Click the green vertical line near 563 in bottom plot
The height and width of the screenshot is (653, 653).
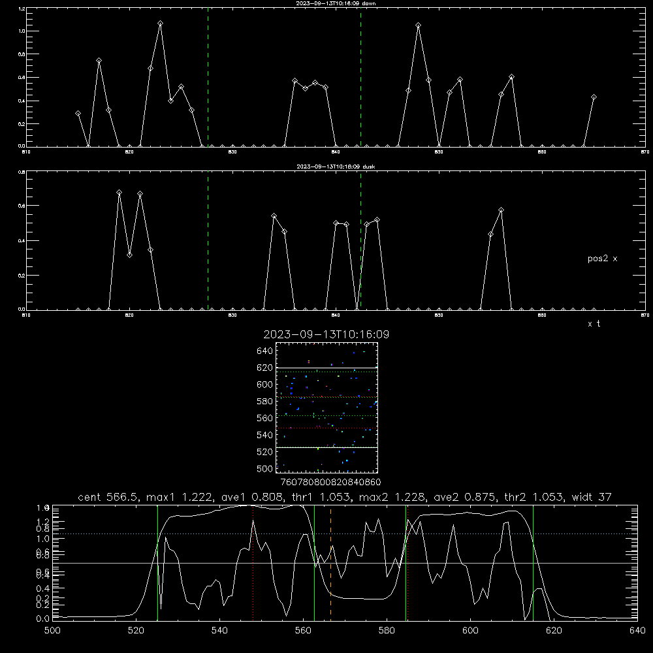(x=315, y=563)
